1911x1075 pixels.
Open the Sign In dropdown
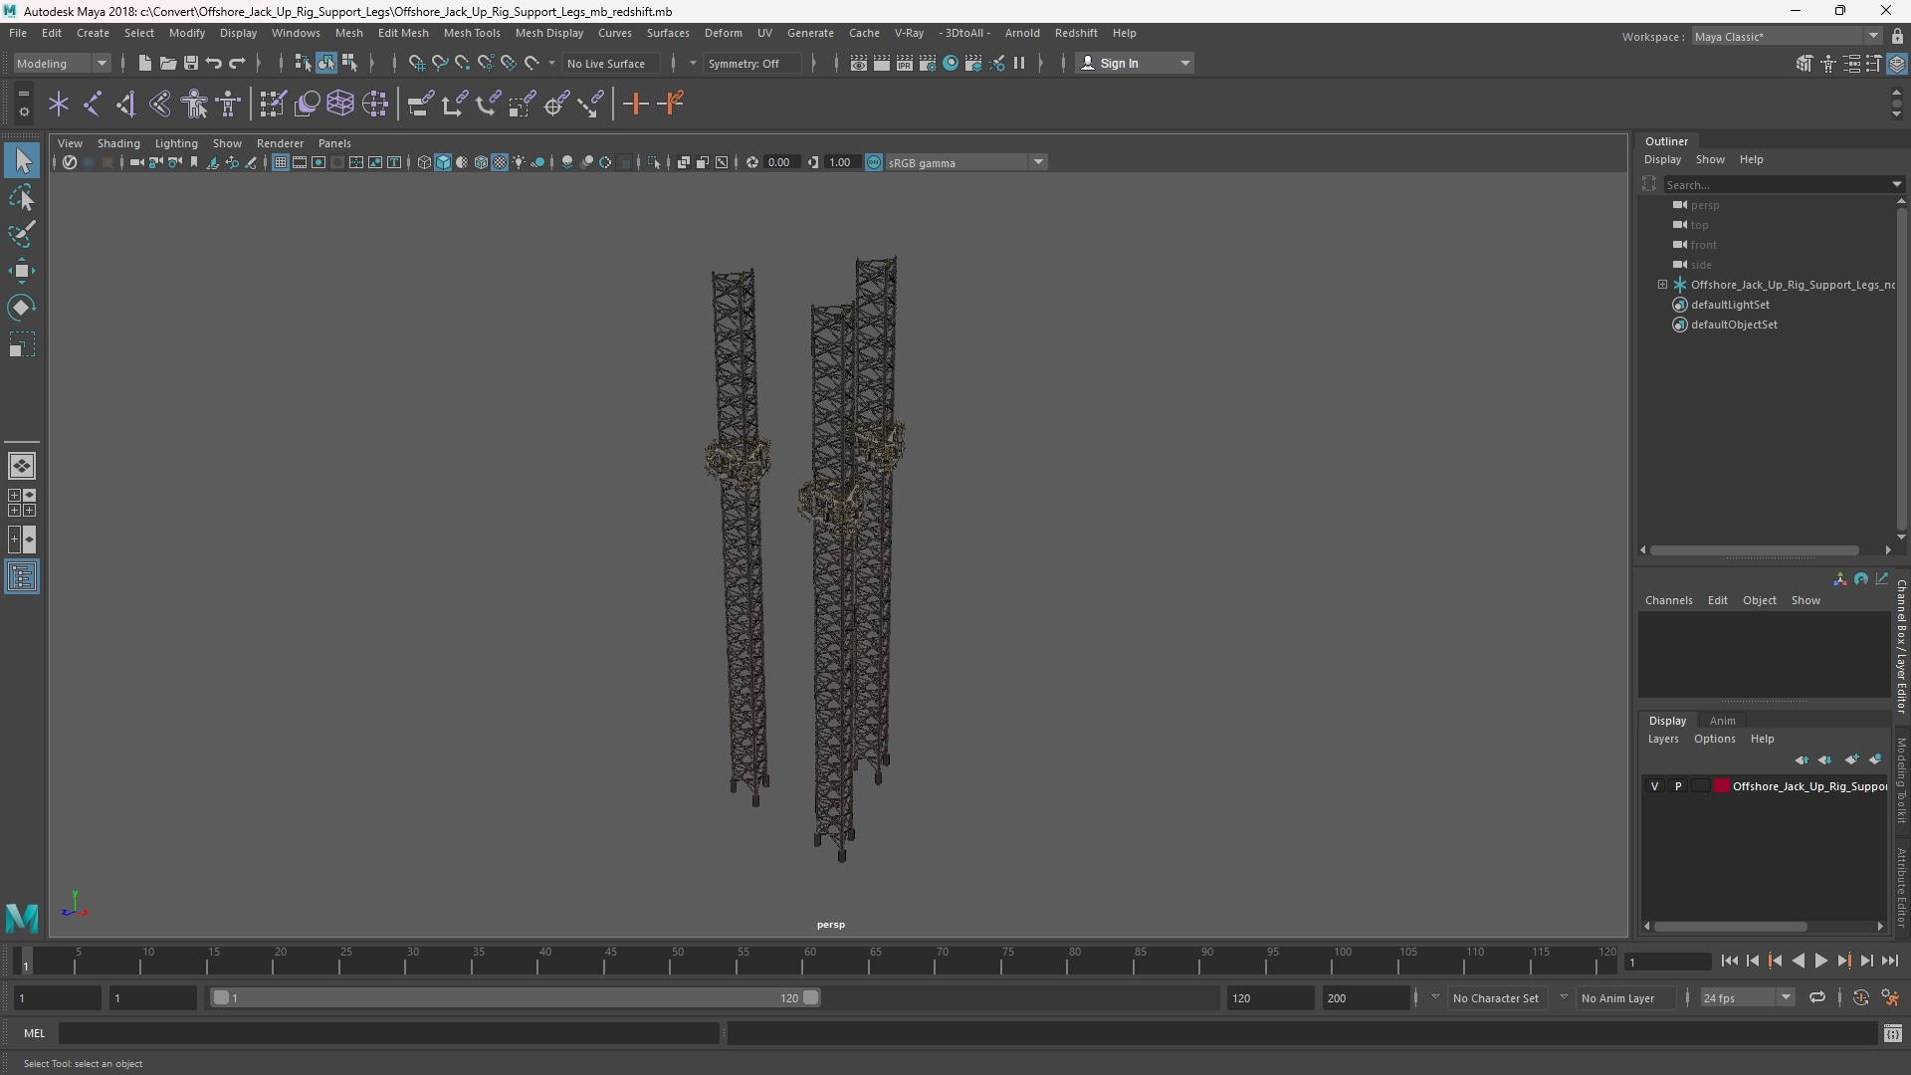coord(1135,63)
